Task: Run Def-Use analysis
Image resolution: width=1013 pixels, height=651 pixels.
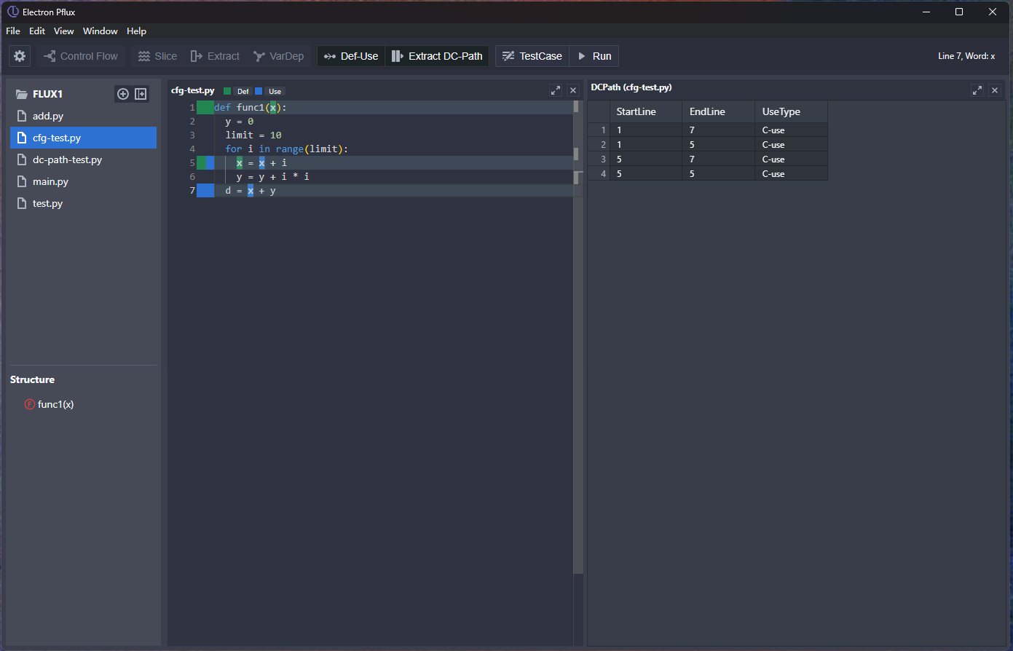Action: tap(351, 56)
